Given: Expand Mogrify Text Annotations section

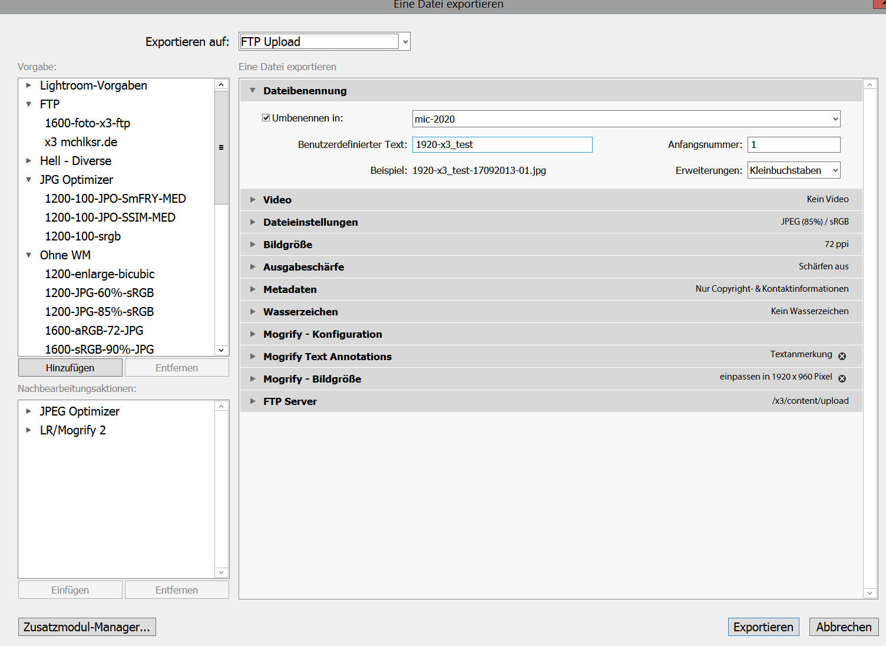Looking at the screenshot, I should [253, 356].
